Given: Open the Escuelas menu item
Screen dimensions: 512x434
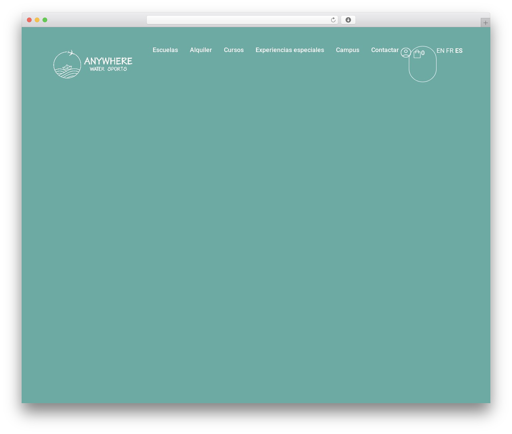Looking at the screenshot, I should [165, 50].
